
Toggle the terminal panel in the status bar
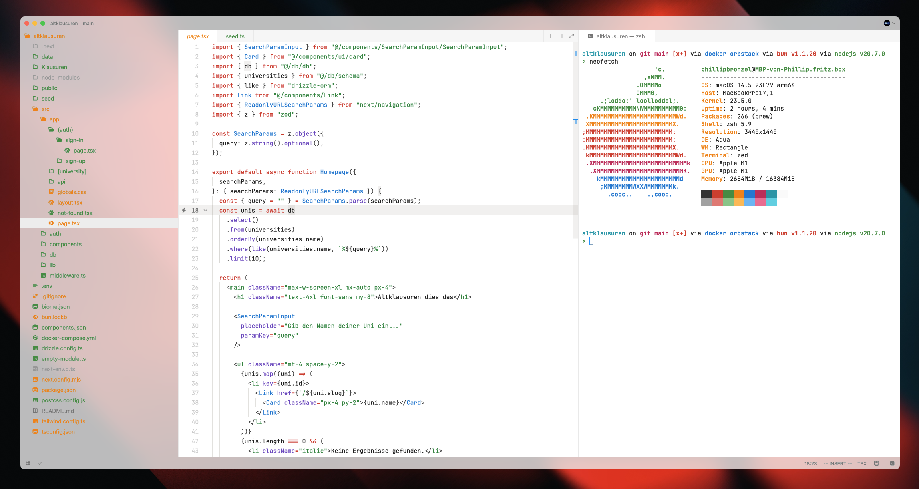point(892,463)
